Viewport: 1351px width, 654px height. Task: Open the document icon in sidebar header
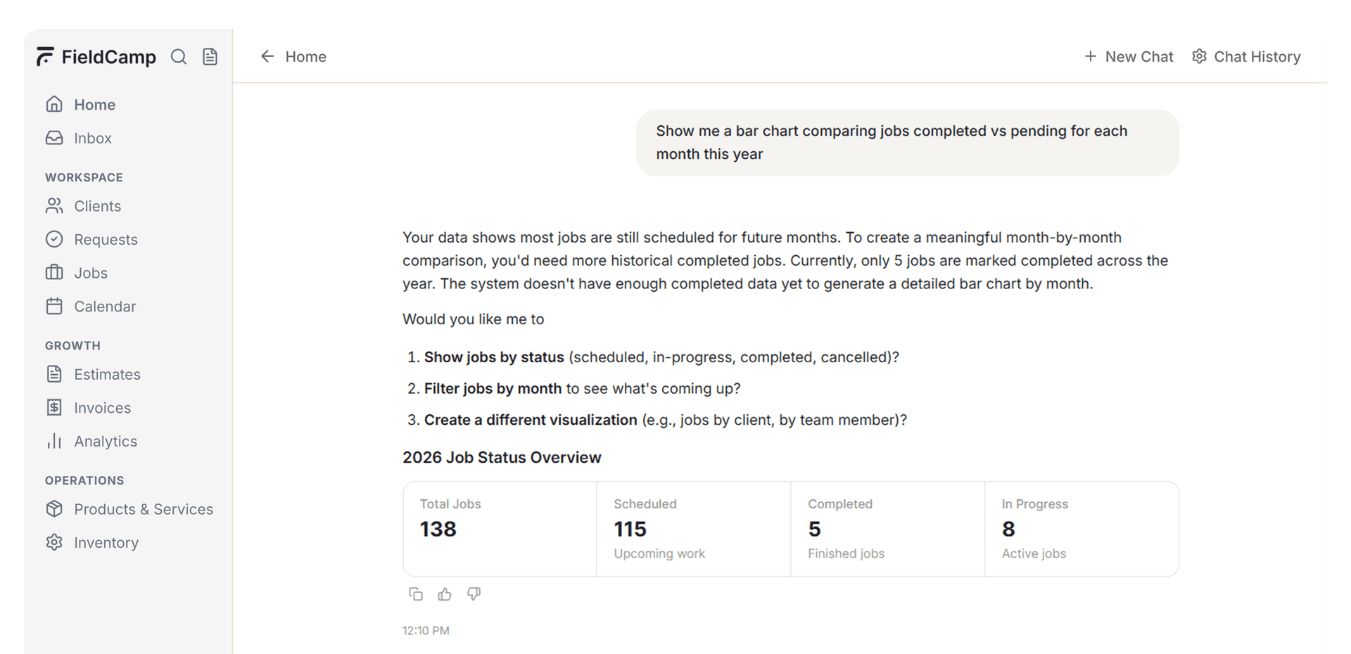click(x=210, y=57)
